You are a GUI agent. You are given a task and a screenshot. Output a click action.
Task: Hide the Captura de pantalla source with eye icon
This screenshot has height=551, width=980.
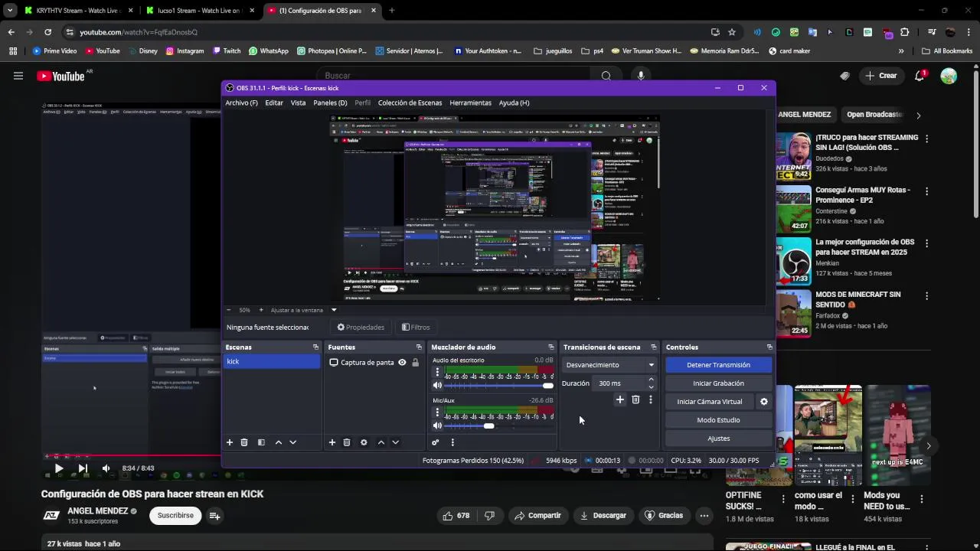pos(402,363)
